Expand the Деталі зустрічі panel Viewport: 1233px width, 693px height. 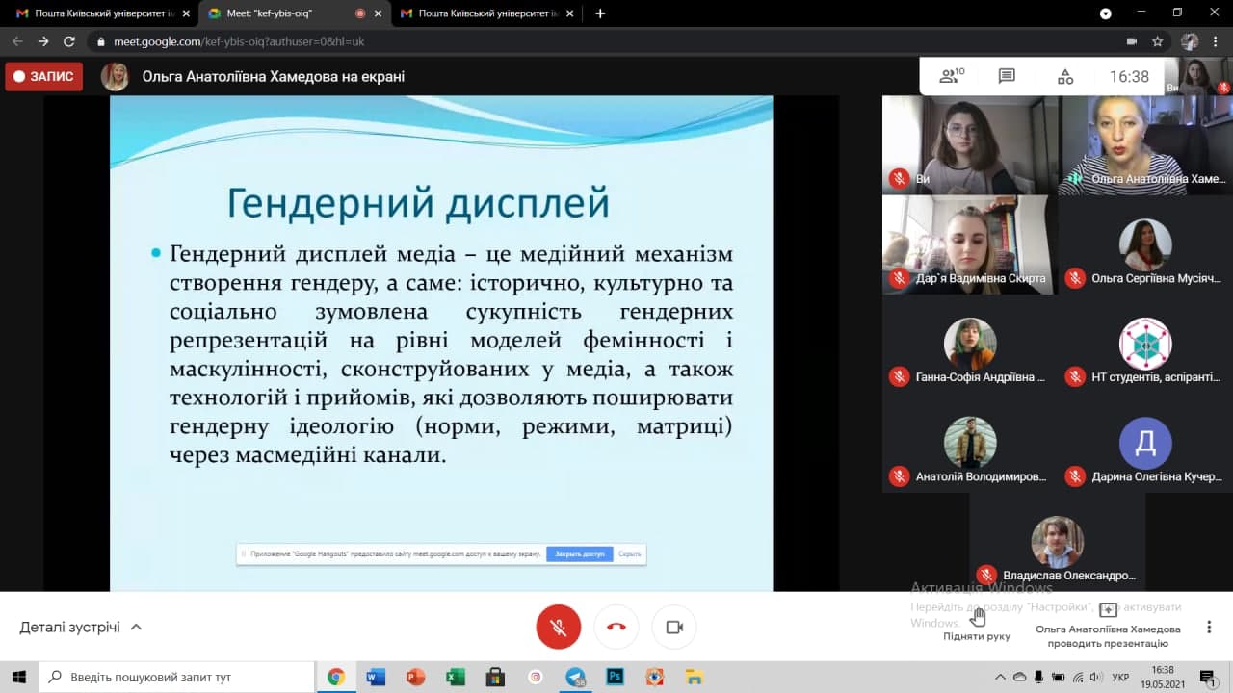click(81, 628)
